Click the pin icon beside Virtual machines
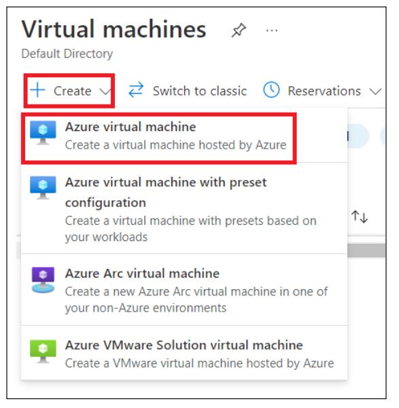 pyautogui.click(x=239, y=30)
